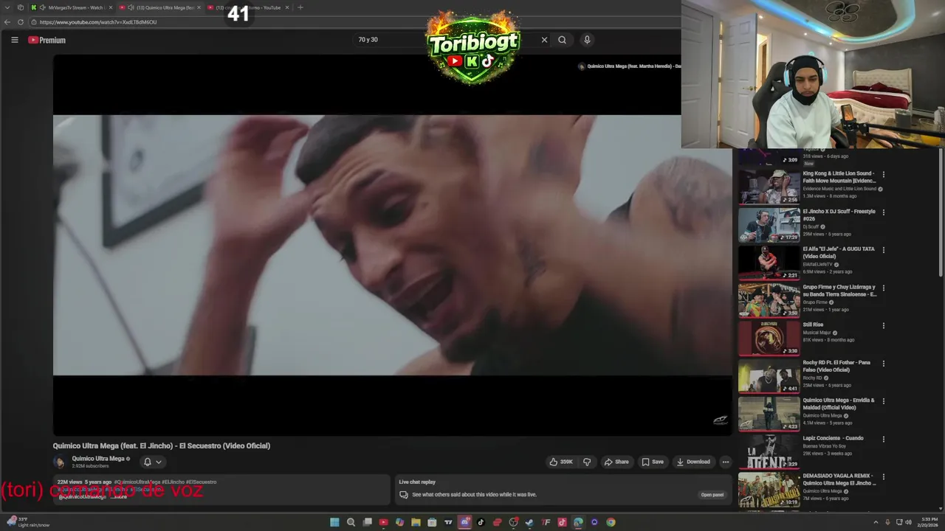Viewport: 945px width, 531px height.
Task: Open Envidia & Maldad video title
Action: 839,403
